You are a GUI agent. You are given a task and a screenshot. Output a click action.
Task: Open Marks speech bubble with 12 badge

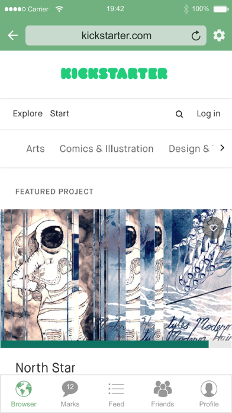[x=70, y=394]
